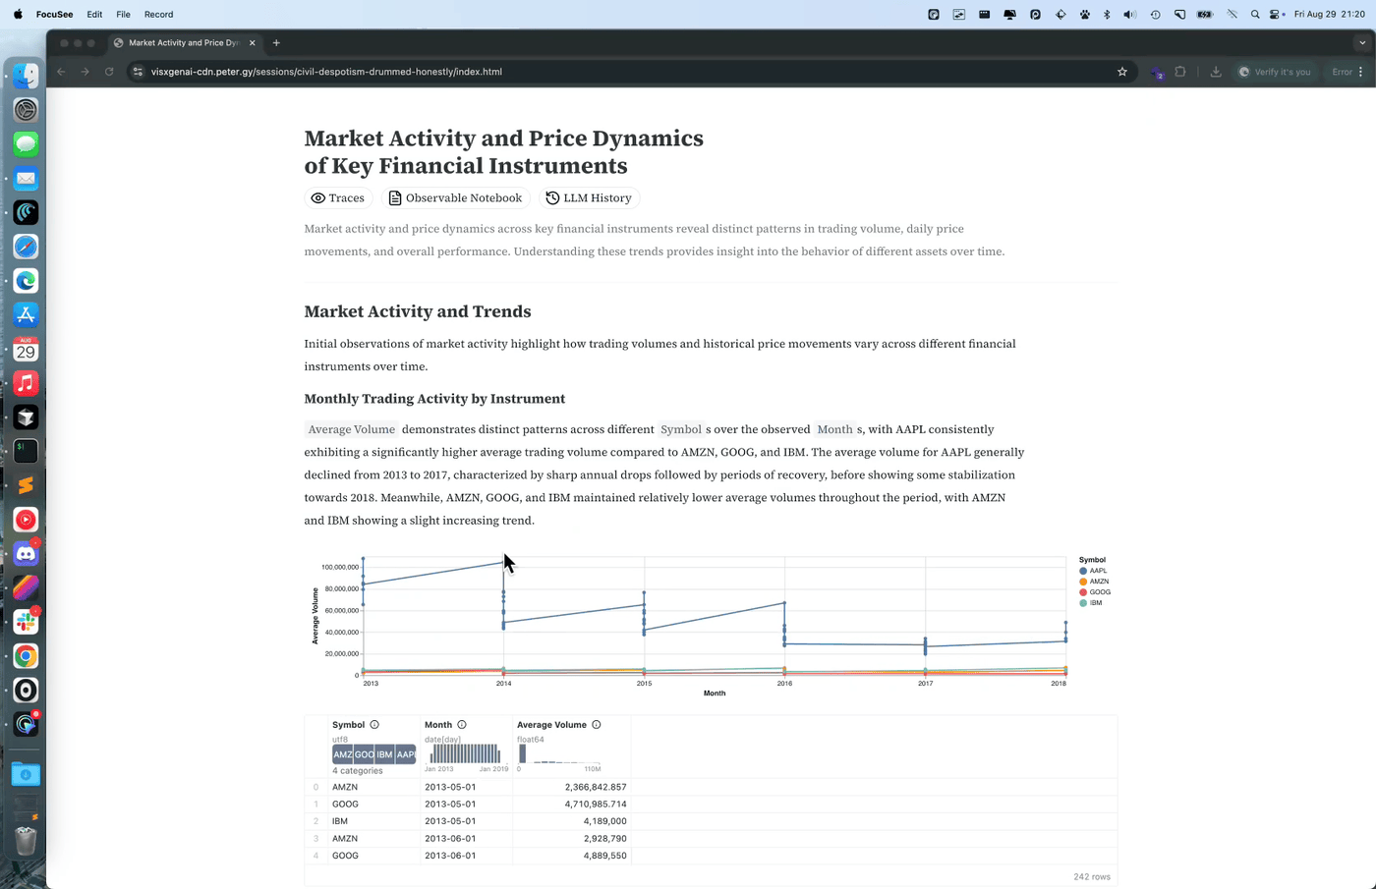This screenshot has height=889, width=1376.
Task: Click value 4,889,550 in last row
Action: click(604, 856)
